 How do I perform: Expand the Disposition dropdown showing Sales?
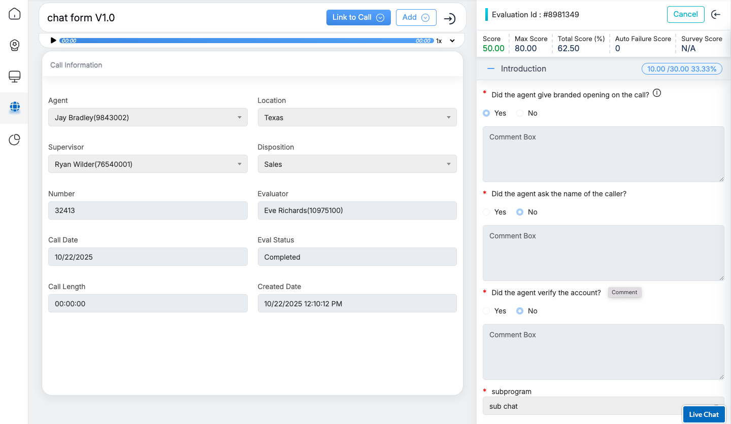coord(357,164)
